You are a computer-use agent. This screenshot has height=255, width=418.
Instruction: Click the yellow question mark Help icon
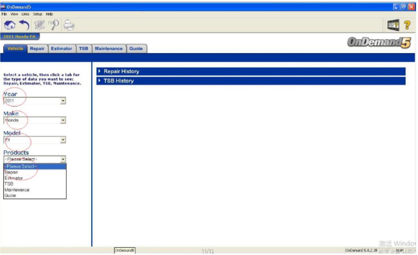(x=407, y=26)
